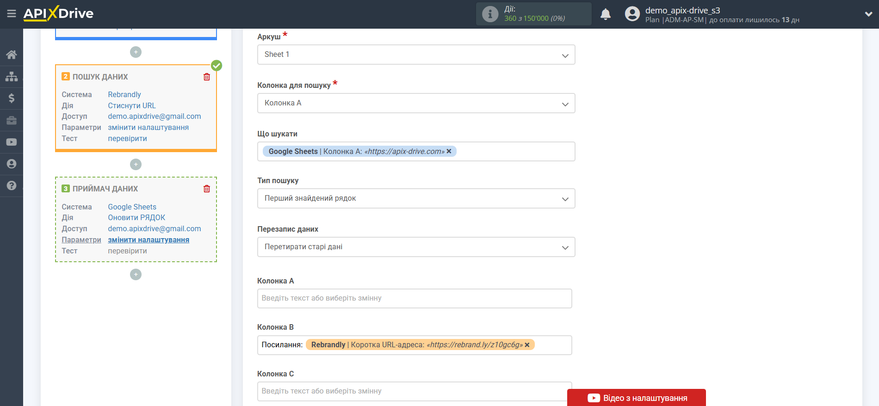Open the Тип пошуку dropdown

[416, 198]
